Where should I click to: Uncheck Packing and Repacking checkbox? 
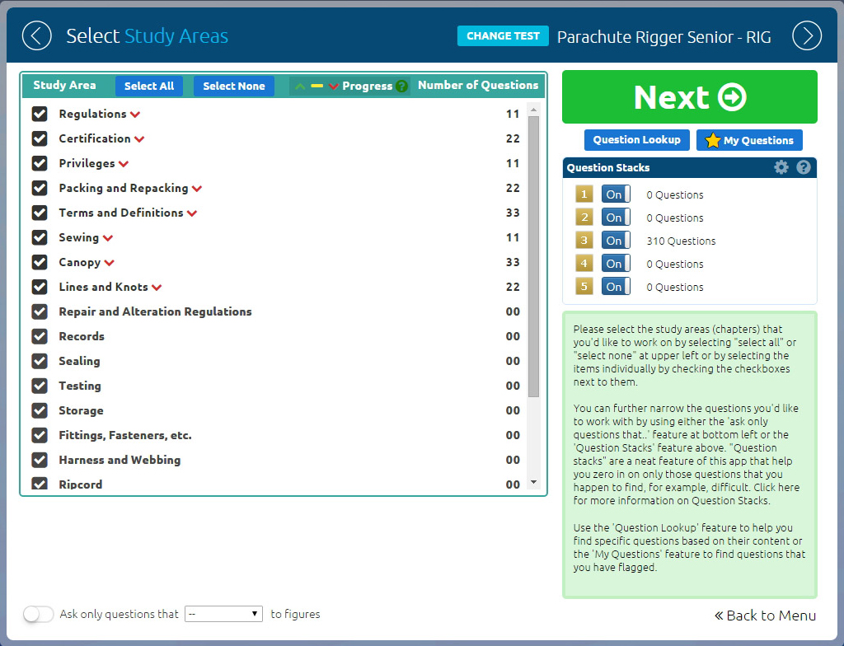pos(40,188)
